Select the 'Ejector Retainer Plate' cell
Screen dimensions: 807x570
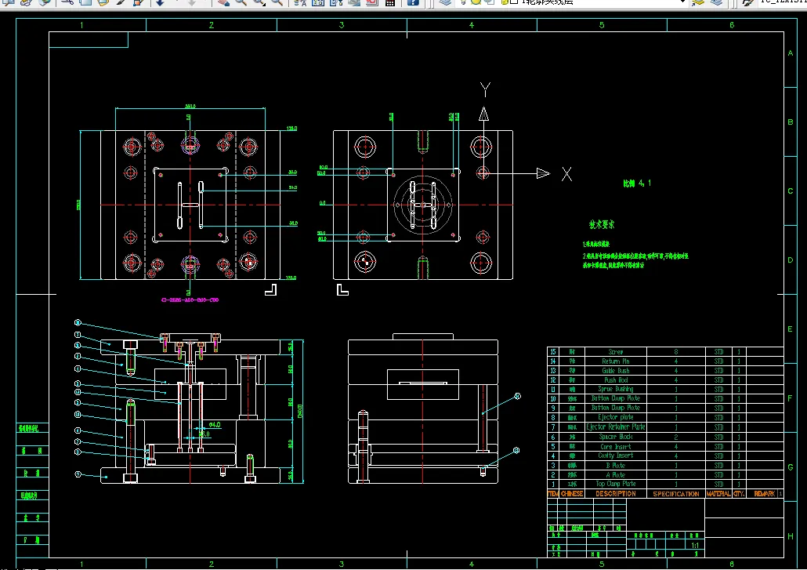point(616,427)
